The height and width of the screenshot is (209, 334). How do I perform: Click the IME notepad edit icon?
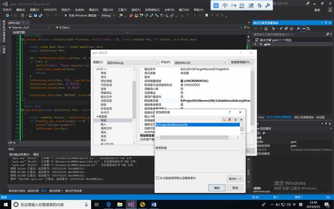click(251, 5)
